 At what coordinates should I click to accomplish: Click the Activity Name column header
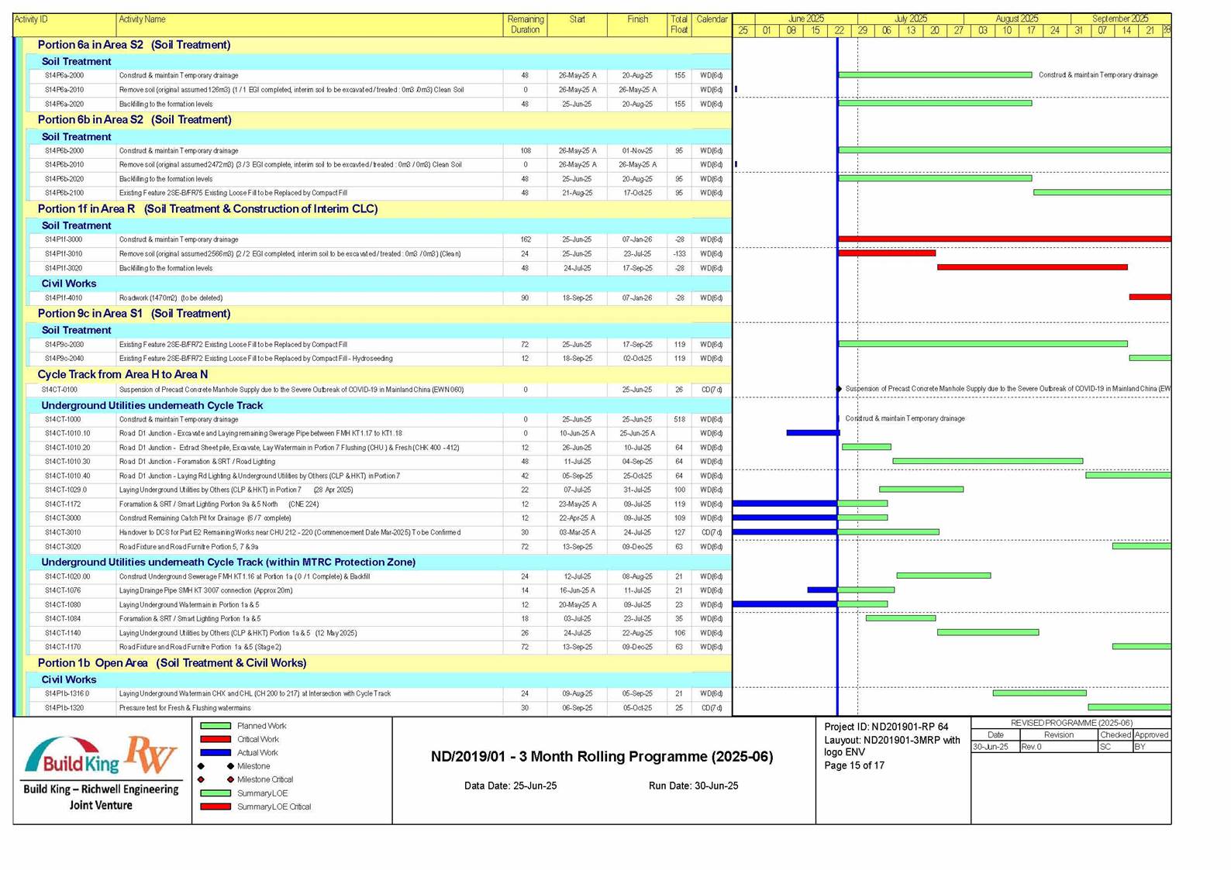click(309, 25)
